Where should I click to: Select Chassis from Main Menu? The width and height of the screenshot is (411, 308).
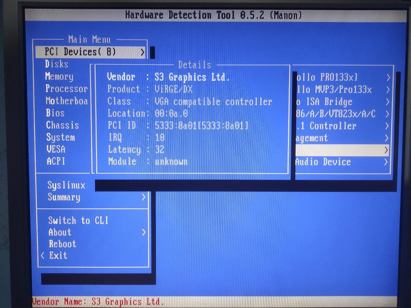62,125
